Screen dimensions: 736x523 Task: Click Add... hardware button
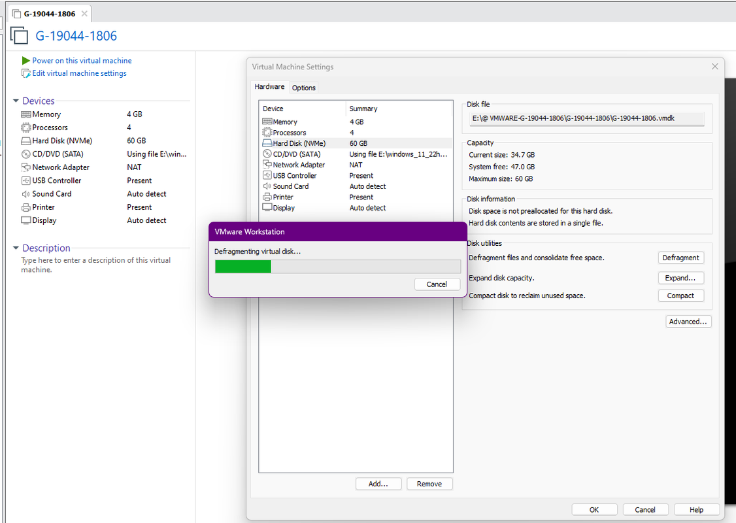378,484
